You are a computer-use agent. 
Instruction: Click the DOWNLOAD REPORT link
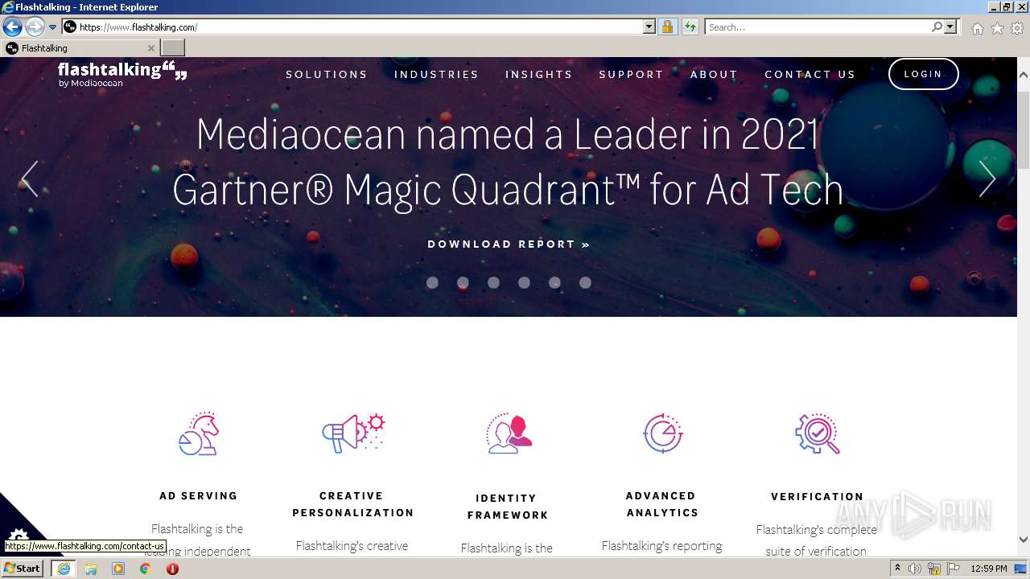pyautogui.click(x=509, y=244)
